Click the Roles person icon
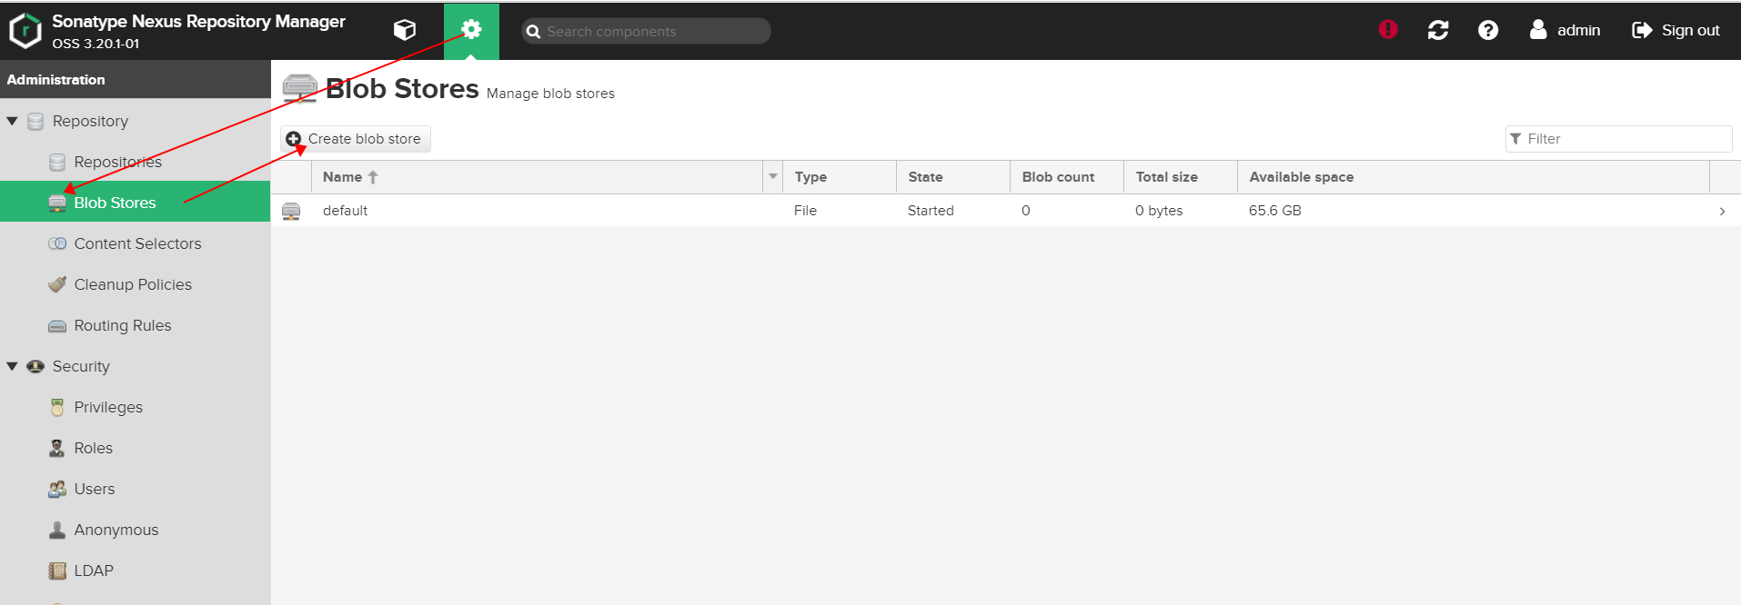This screenshot has width=1741, height=605. (57, 448)
